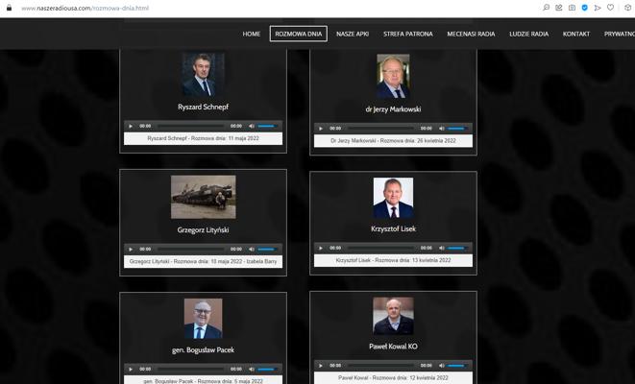
Task: Adjust the Krzysztof Lisek volume slider
Action: tap(457, 248)
